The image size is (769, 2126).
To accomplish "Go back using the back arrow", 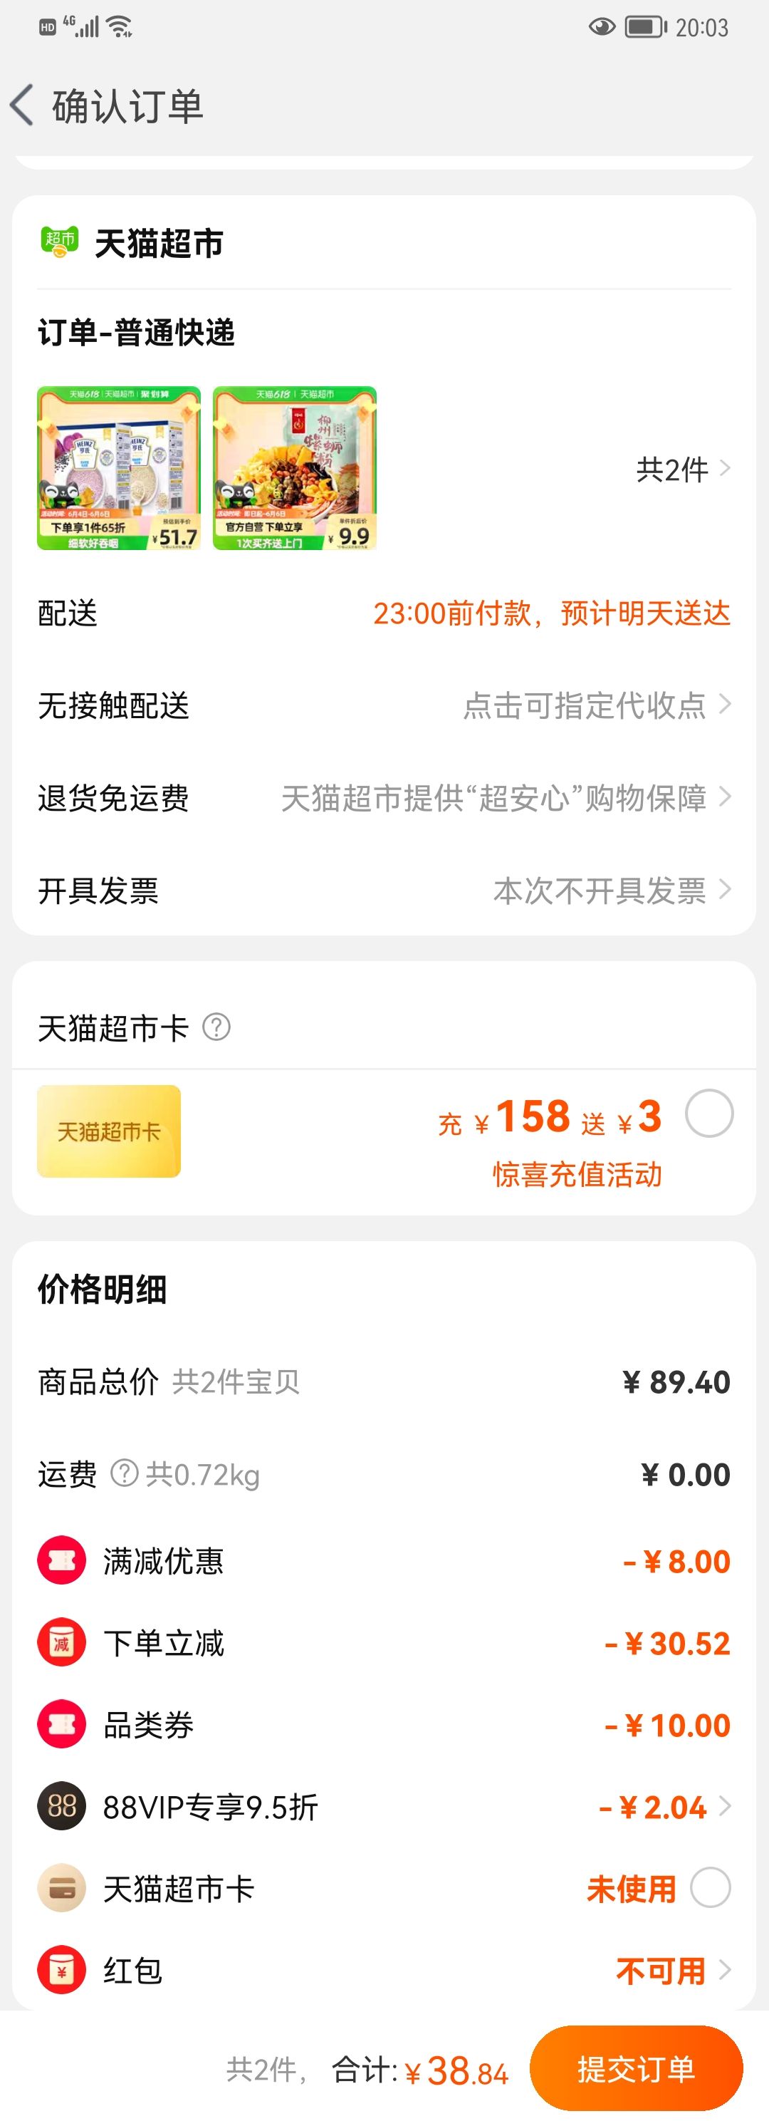I will pyautogui.click(x=22, y=105).
